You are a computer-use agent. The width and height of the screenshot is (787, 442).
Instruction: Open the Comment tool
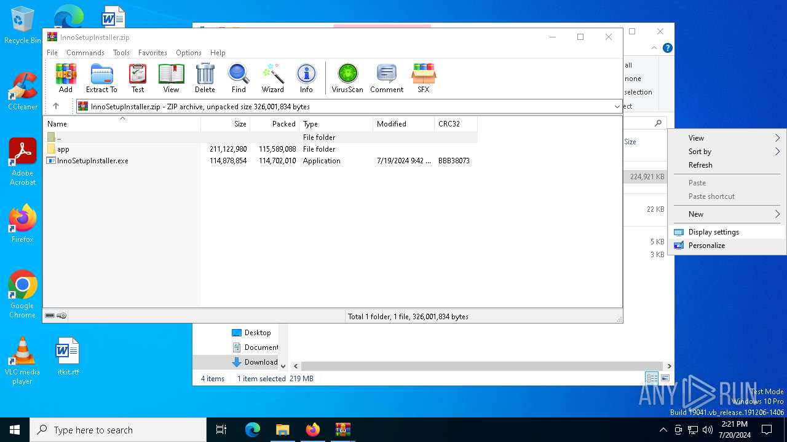coord(387,78)
